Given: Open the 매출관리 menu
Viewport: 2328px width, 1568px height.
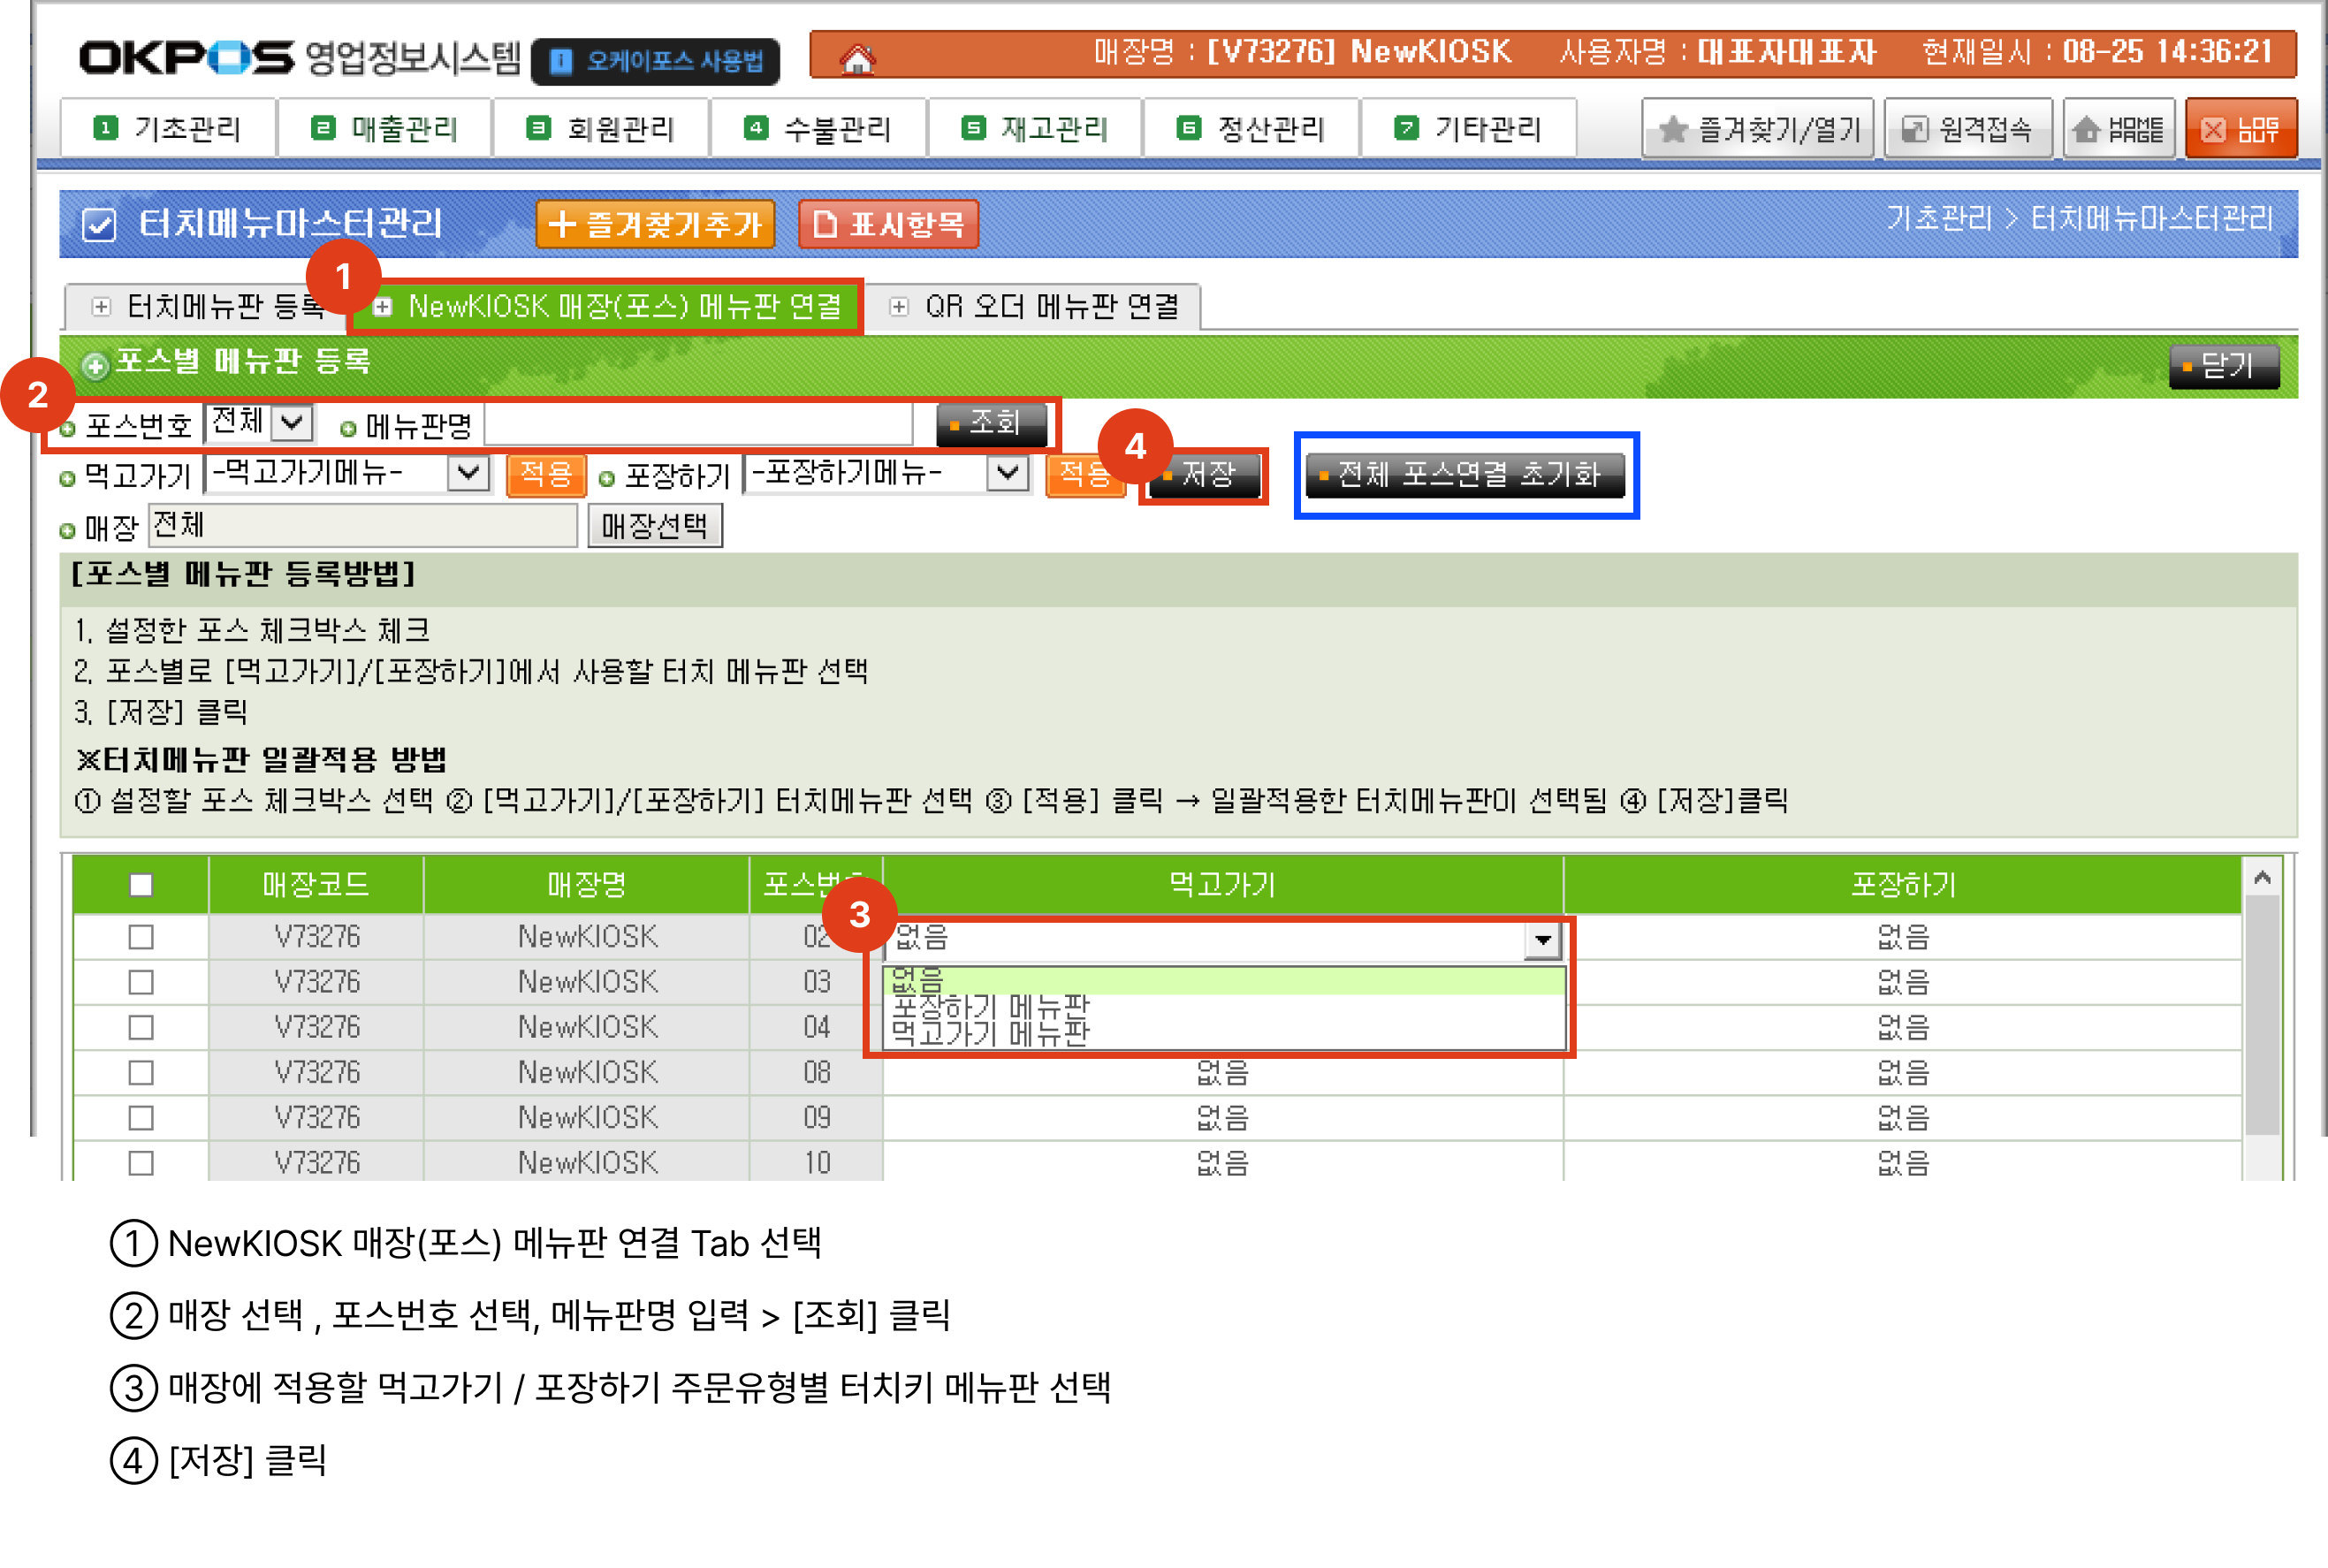Looking at the screenshot, I should [x=384, y=129].
